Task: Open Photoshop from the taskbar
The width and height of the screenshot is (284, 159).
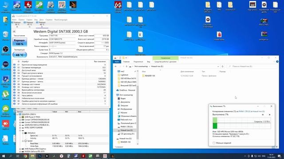Action: 39,156
